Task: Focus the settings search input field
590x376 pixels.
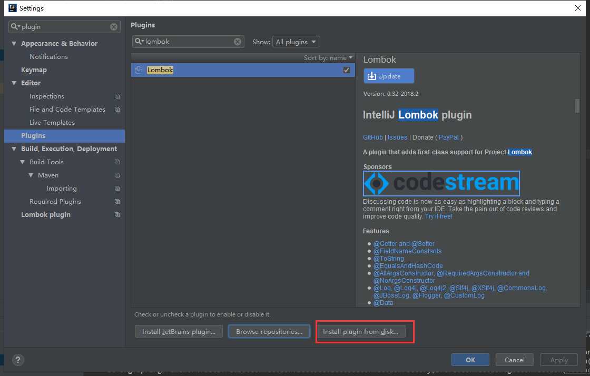Action: tap(64, 27)
